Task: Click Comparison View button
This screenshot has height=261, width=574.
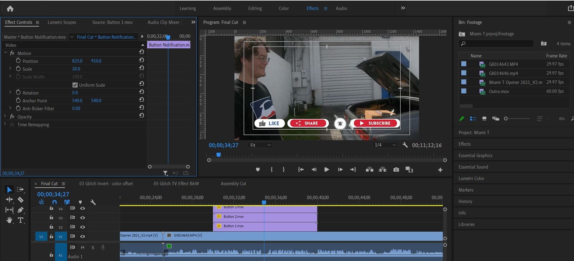Action: click(409, 170)
